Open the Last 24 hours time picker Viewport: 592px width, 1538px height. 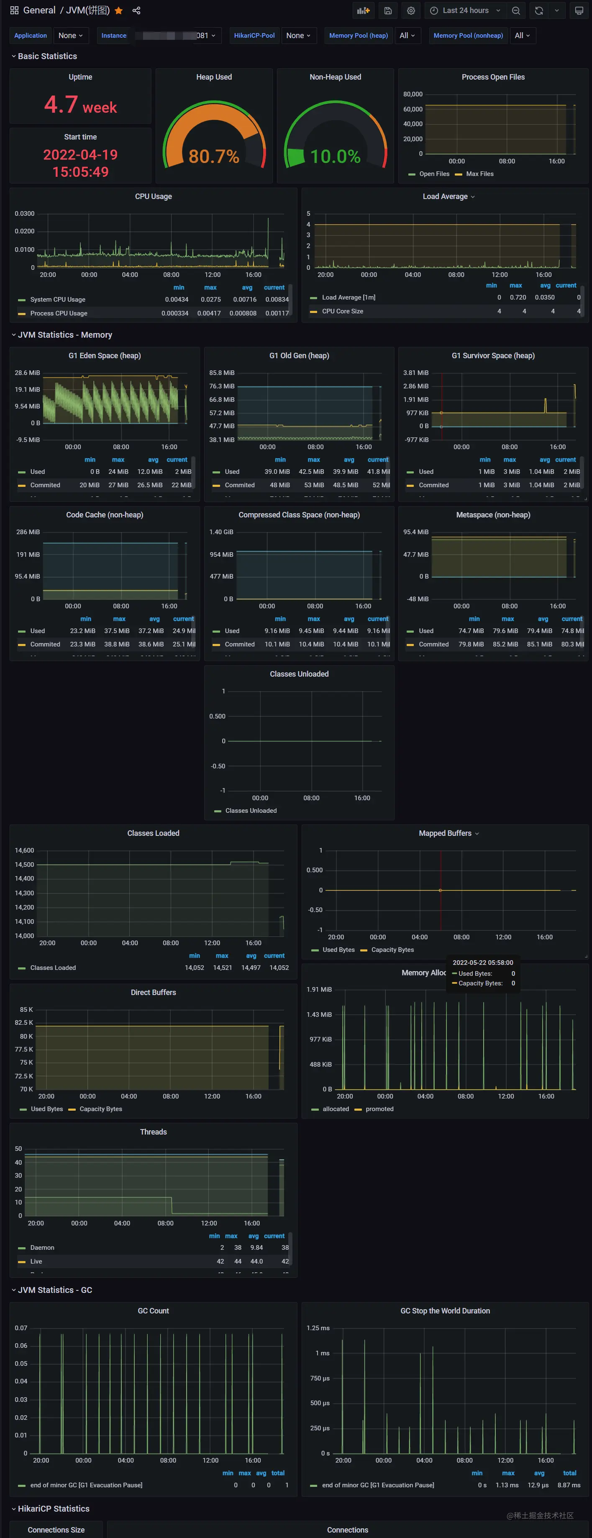coord(466,11)
